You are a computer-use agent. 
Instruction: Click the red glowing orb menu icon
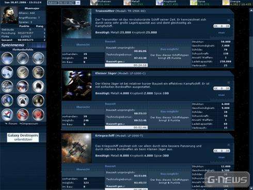click(38, 115)
